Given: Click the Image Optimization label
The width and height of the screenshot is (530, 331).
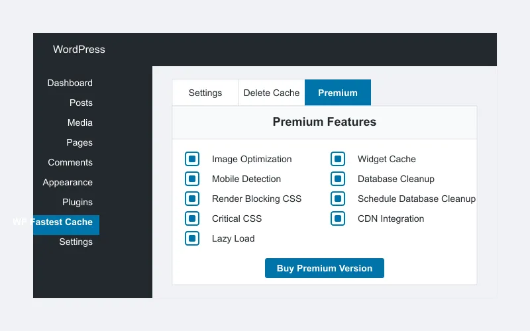Looking at the screenshot, I should tap(252, 159).
